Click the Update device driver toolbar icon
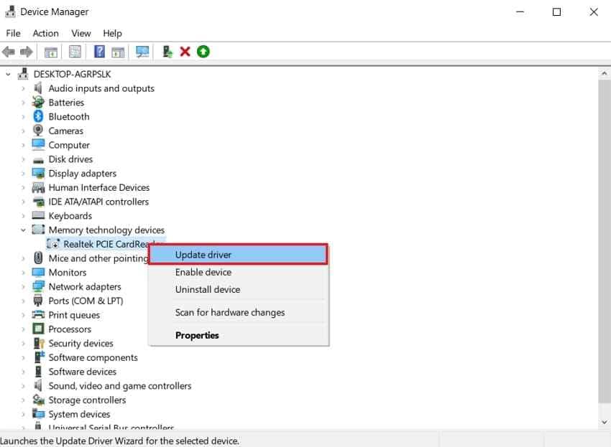Viewport: 611px width, 447px height. pos(167,52)
